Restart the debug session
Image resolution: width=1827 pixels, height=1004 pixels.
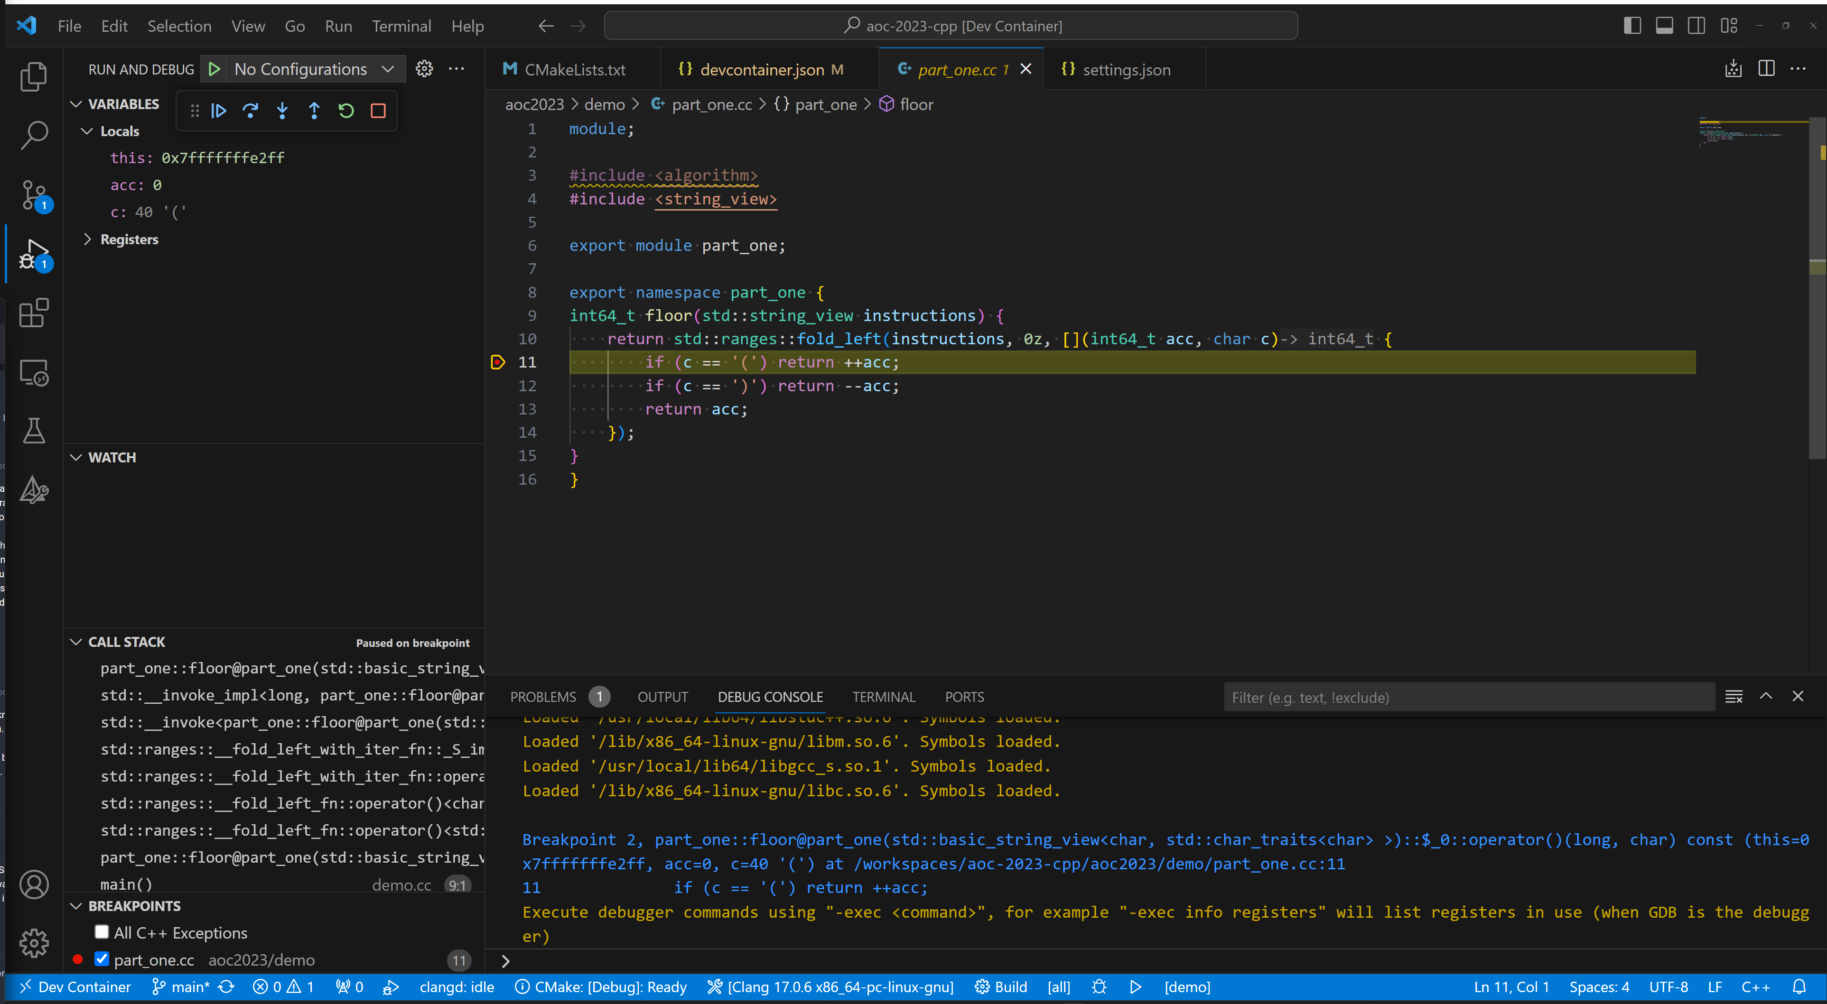click(345, 111)
